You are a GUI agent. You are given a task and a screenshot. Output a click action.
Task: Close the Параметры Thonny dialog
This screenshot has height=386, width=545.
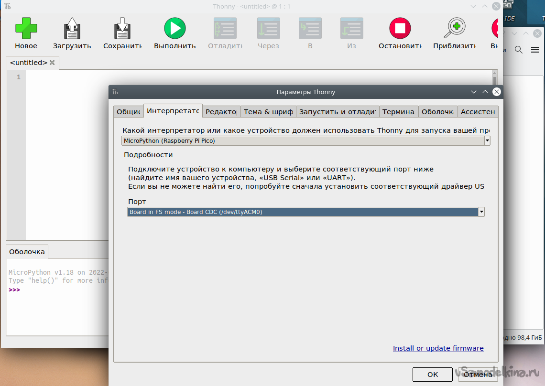point(497,92)
